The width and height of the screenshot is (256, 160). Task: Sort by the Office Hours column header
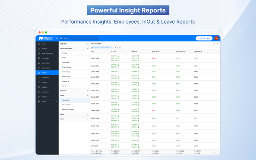coord(198,52)
